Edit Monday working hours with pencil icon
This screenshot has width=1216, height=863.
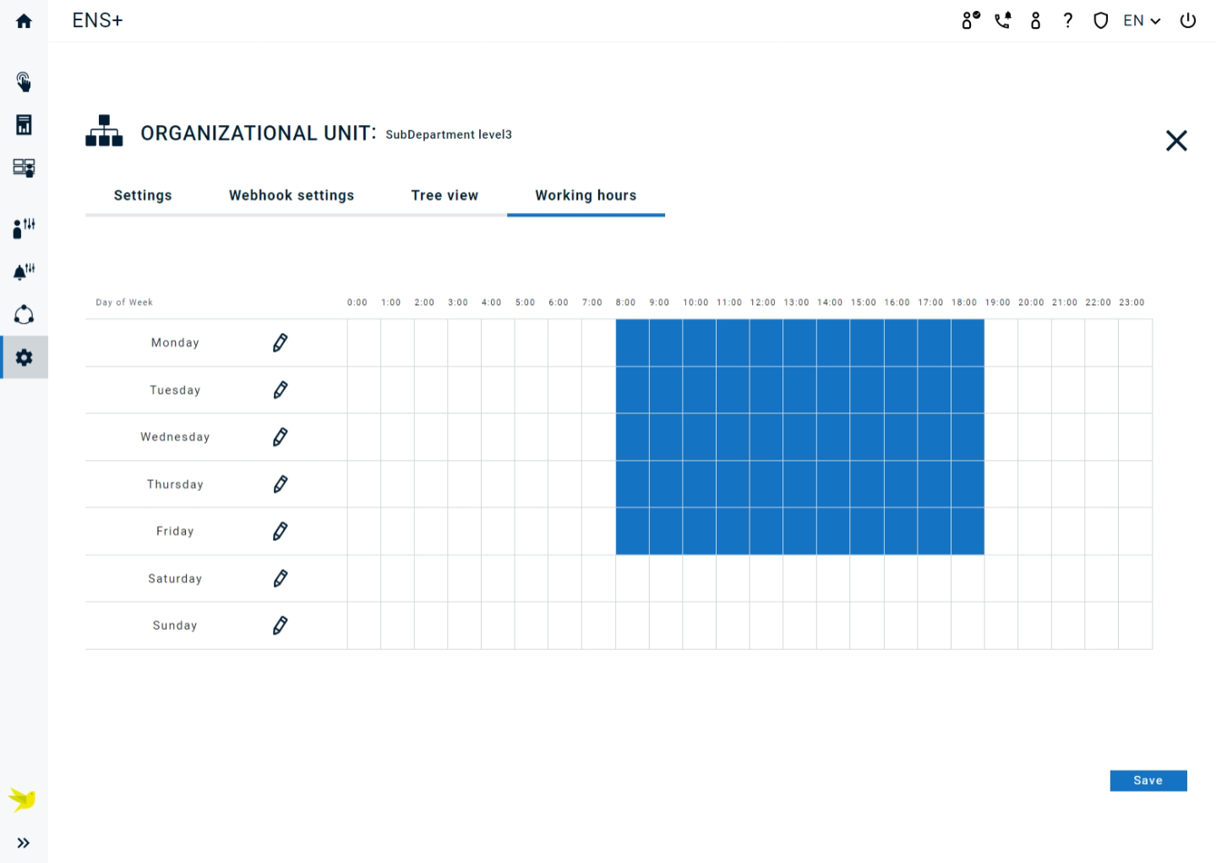[280, 342]
